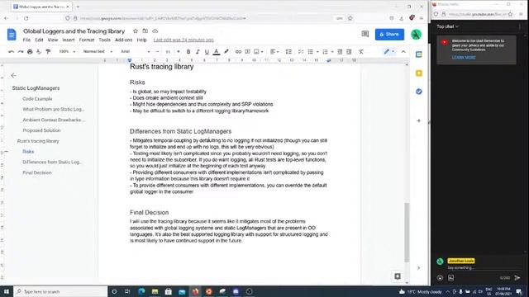Screen dimensions: 529x297
Task: Open the Format menu
Action: point(87,40)
